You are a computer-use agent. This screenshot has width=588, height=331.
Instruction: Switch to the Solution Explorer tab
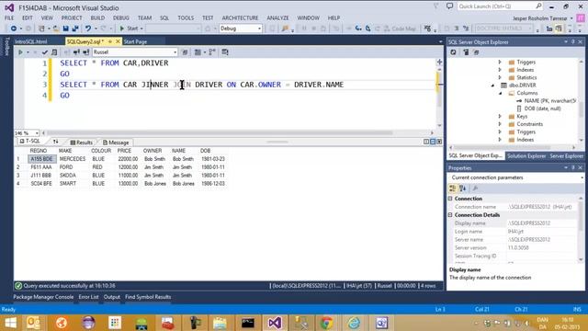526,155
